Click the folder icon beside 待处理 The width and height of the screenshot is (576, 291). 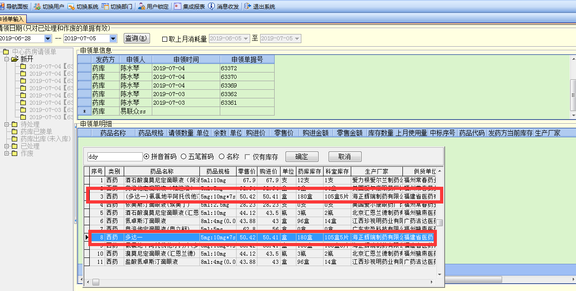tap(15, 124)
